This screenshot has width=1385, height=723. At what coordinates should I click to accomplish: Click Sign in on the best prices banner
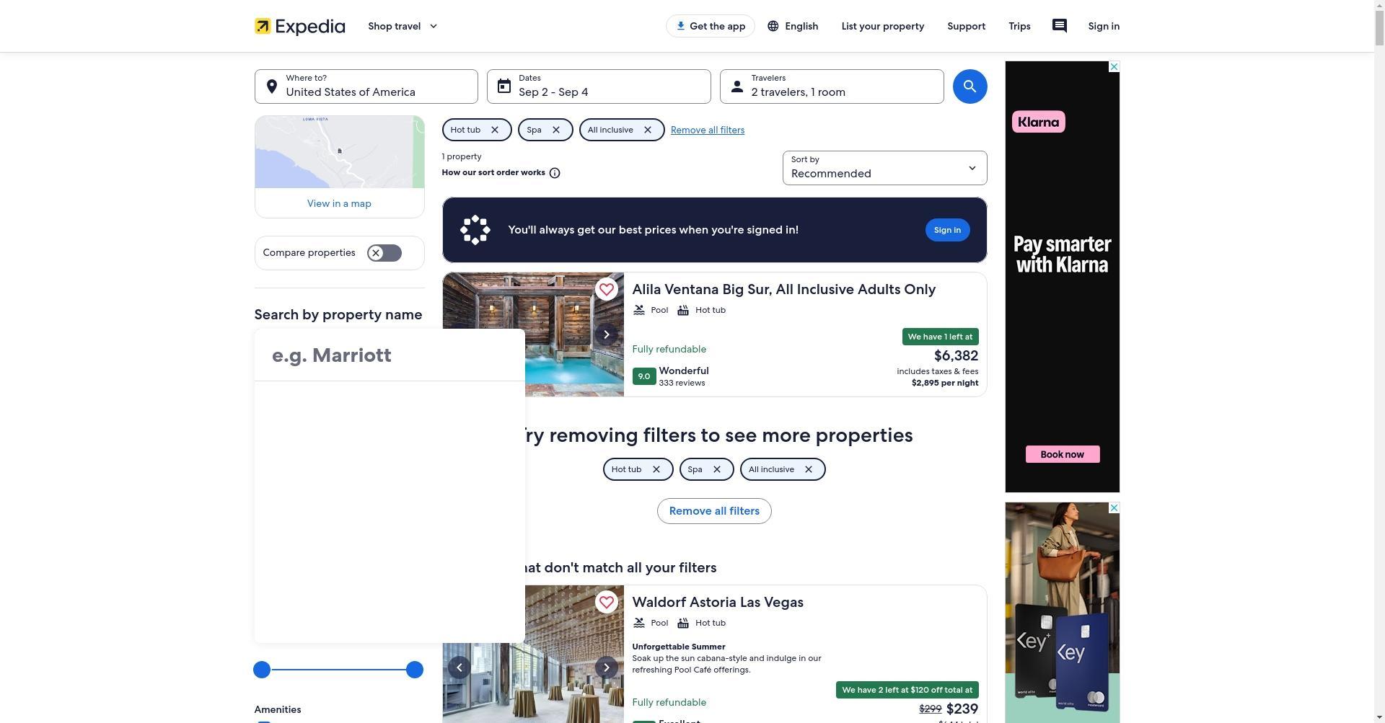pyautogui.click(x=947, y=230)
